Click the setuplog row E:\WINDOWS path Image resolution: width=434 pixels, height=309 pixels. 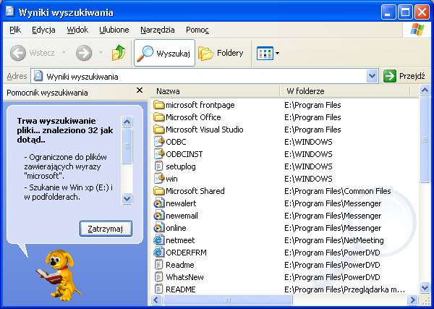[308, 166]
